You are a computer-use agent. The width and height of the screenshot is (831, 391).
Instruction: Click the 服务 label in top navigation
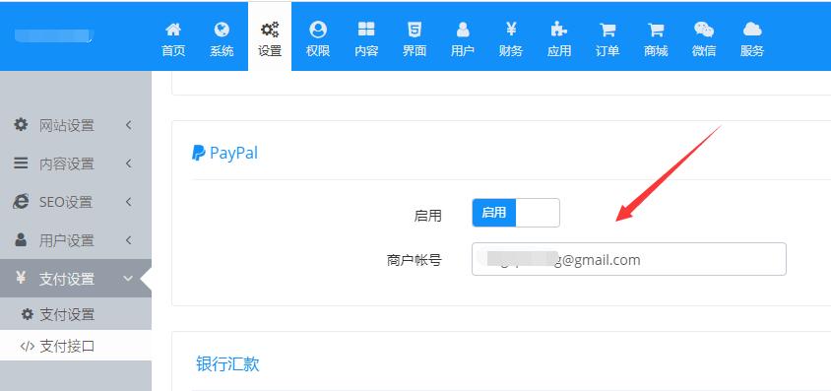pyautogui.click(x=752, y=51)
